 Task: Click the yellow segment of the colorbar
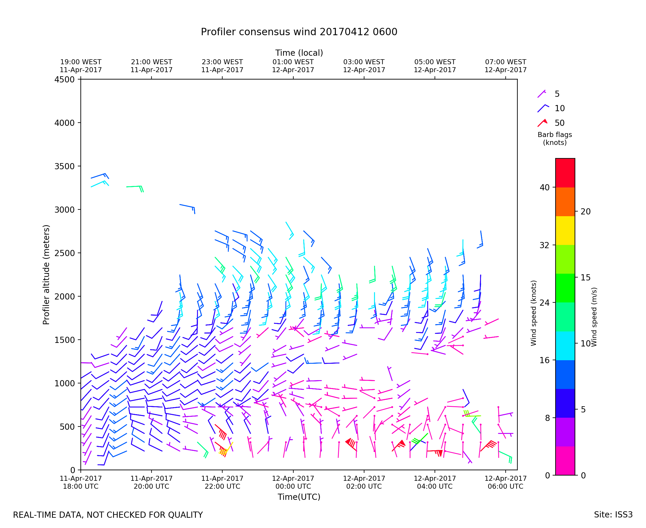[565, 231]
